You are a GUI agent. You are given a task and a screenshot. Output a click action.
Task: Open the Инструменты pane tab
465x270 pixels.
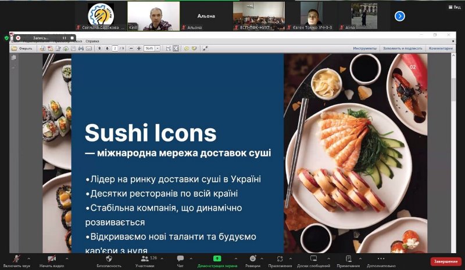pos(364,48)
